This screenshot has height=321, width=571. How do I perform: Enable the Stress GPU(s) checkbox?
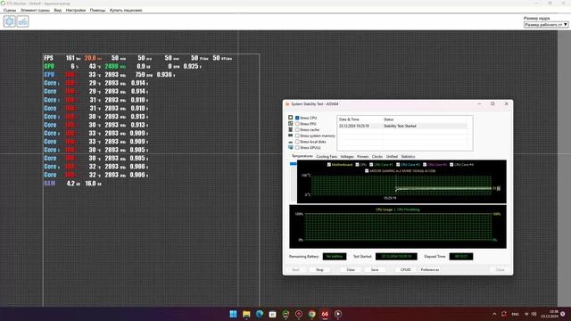pos(297,147)
